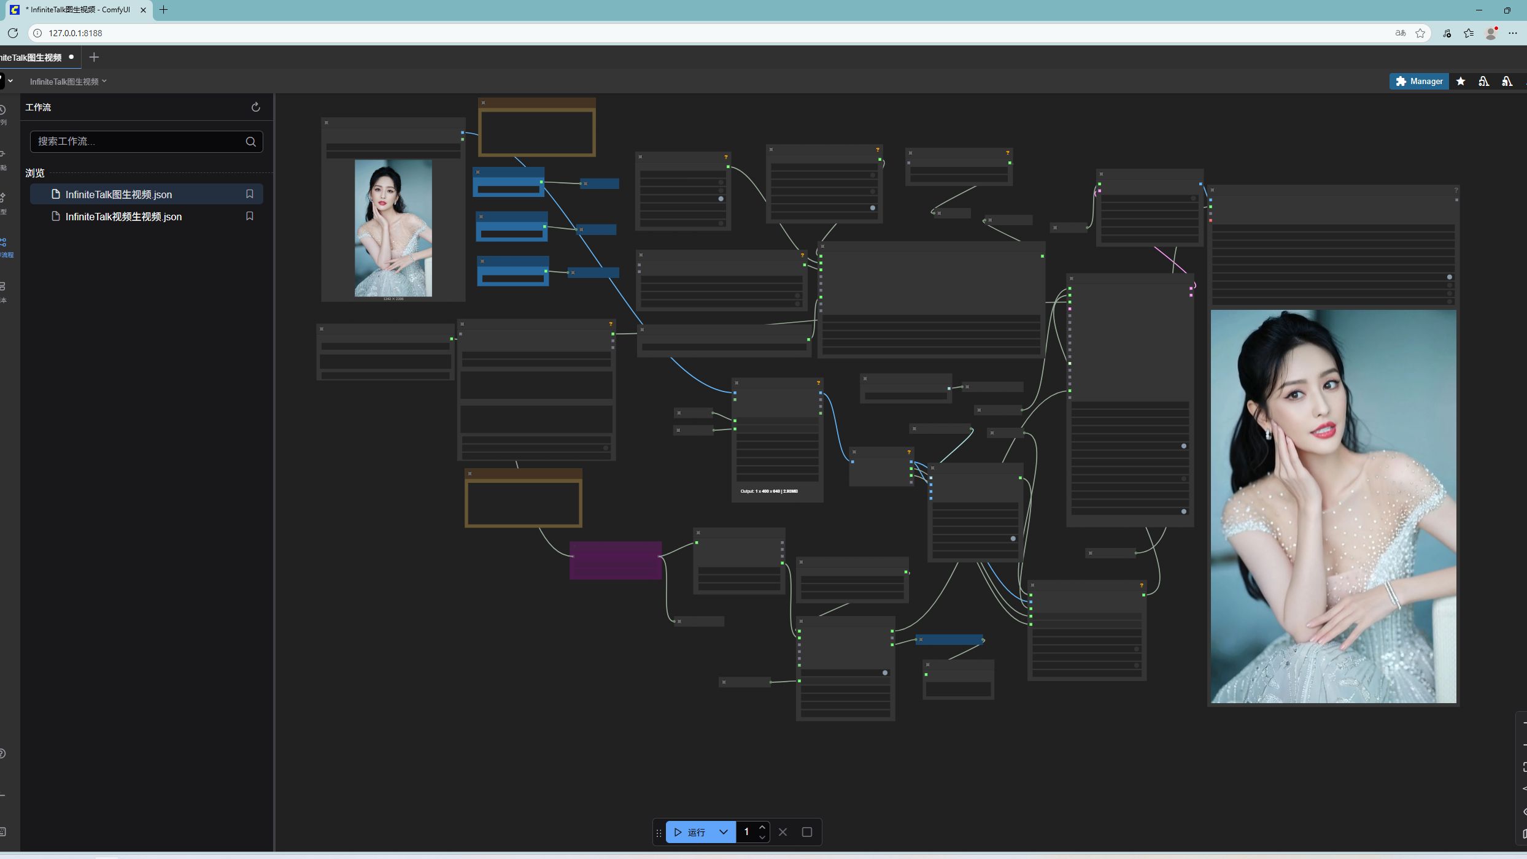Clear pending queue with square icon

pos(806,832)
